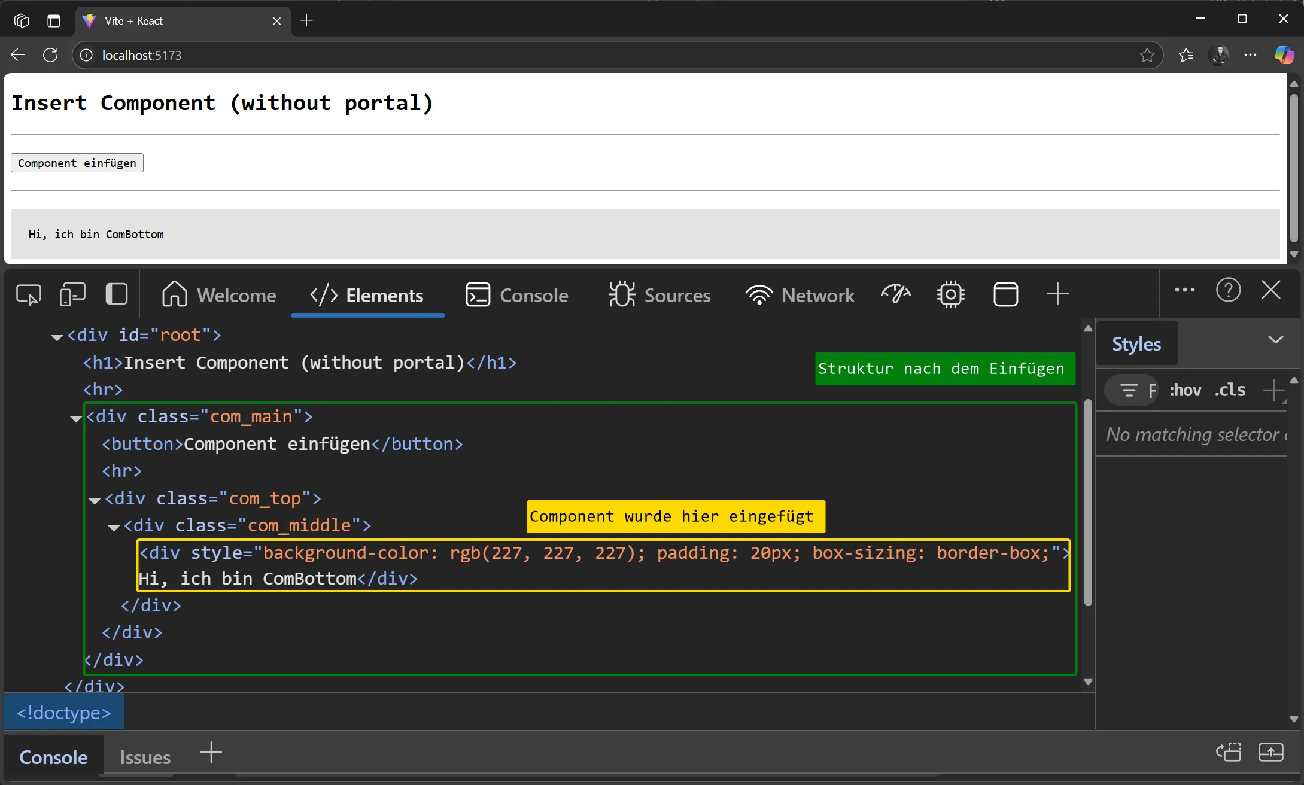The width and height of the screenshot is (1304, 785).
Task: Toggle the .cls class editor button
Action: click(x=1230, y=390)
